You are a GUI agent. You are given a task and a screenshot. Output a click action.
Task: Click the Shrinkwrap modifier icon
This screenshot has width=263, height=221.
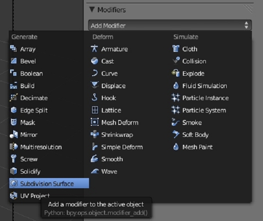[94, 135]
